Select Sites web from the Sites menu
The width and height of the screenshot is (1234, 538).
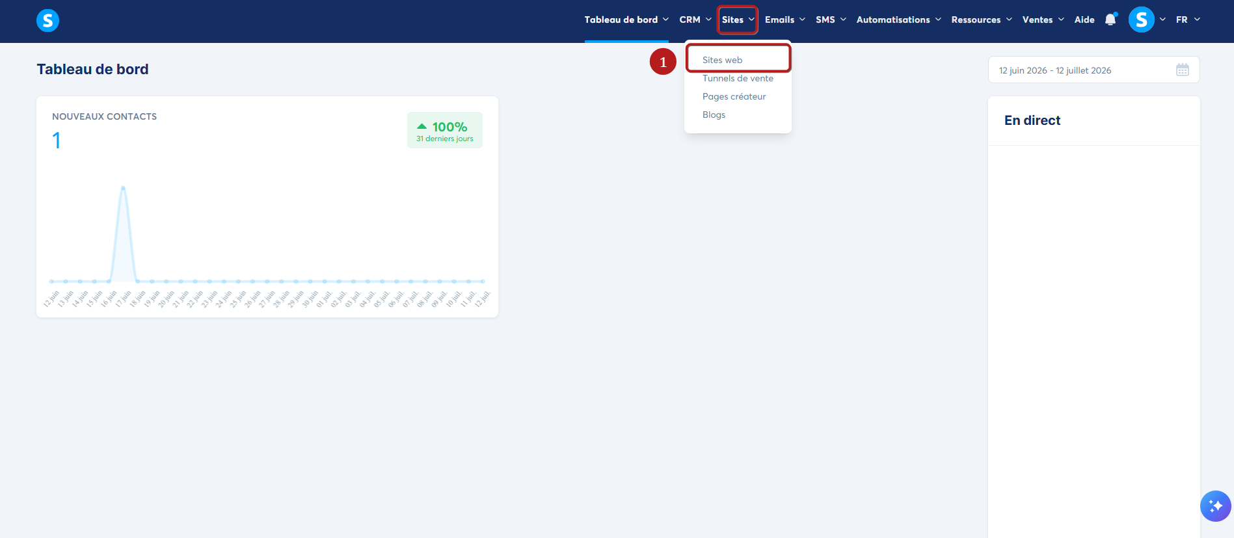click(x=722, y=60)
